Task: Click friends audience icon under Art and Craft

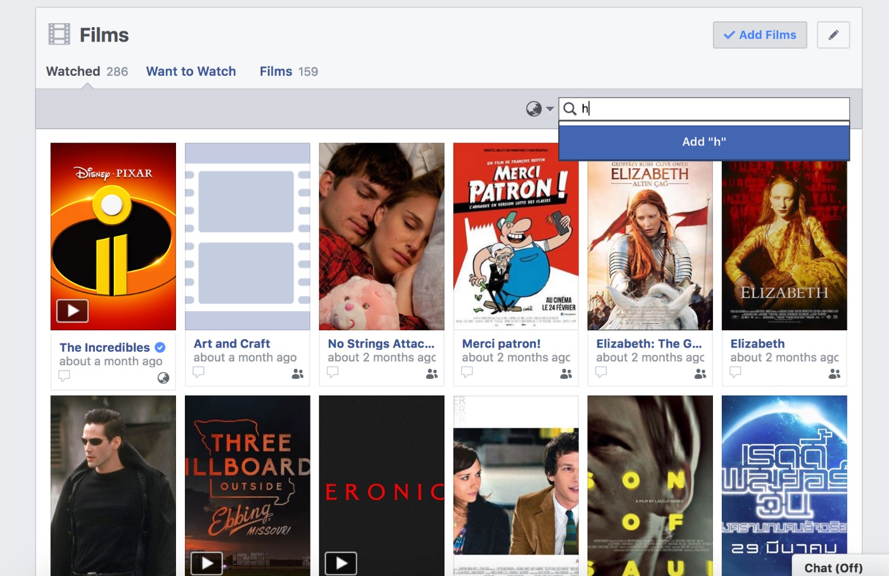Action: [x=298, y=374]
